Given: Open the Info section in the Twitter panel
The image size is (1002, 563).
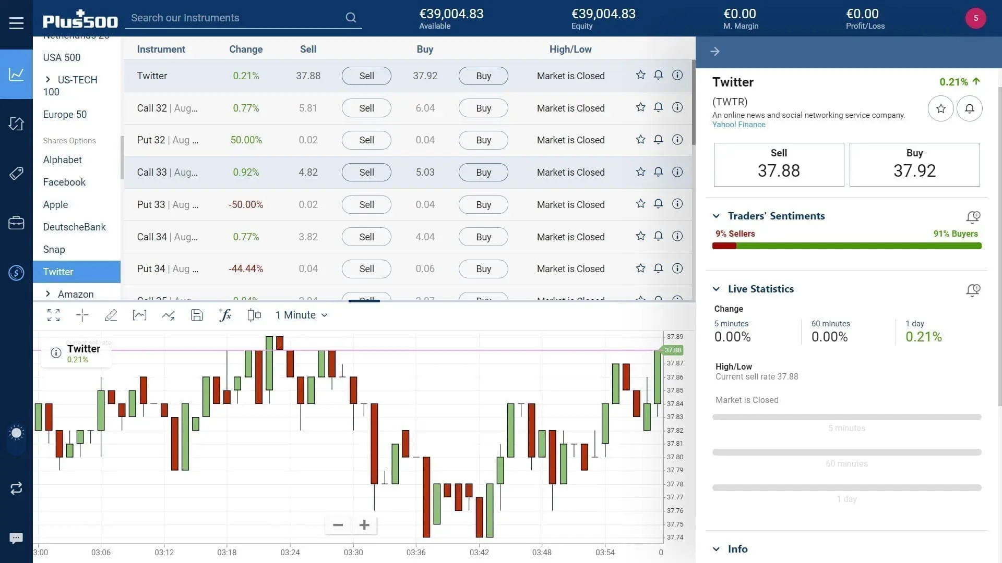Looking at the screenshot, I should tap(737, 548).
